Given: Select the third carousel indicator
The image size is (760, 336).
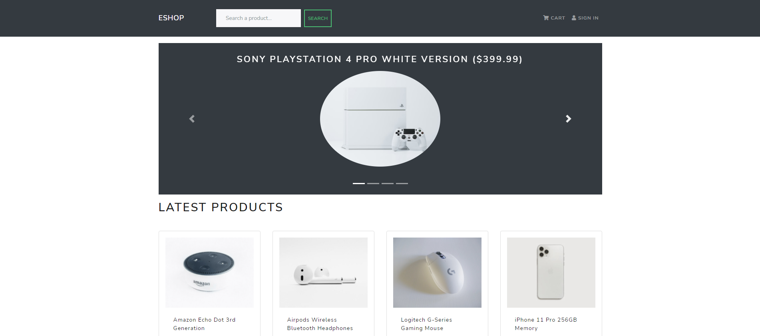Looking at the screenshot, I should coord(387,183).
